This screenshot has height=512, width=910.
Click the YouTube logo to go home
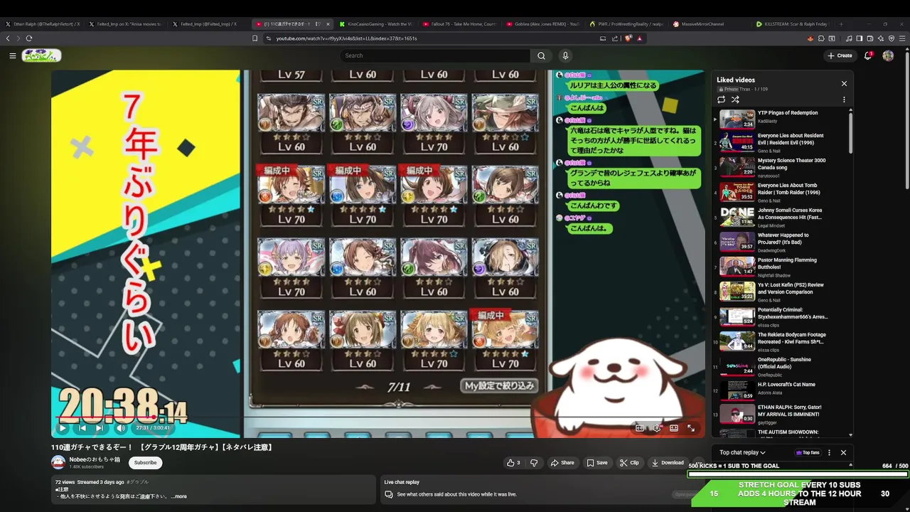tap(41, 55)
